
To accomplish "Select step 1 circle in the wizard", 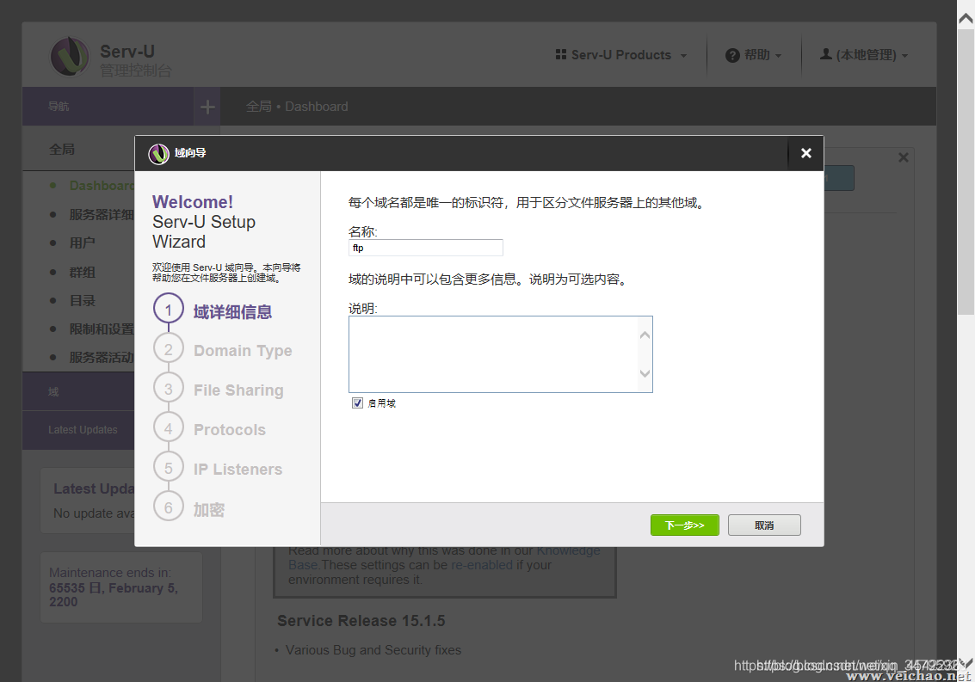I will (x=169, y=310).
